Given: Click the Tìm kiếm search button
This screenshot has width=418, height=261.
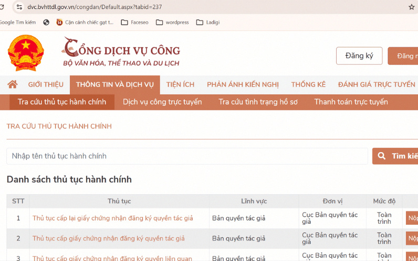Looking at the screenshot, I should 395,156.
